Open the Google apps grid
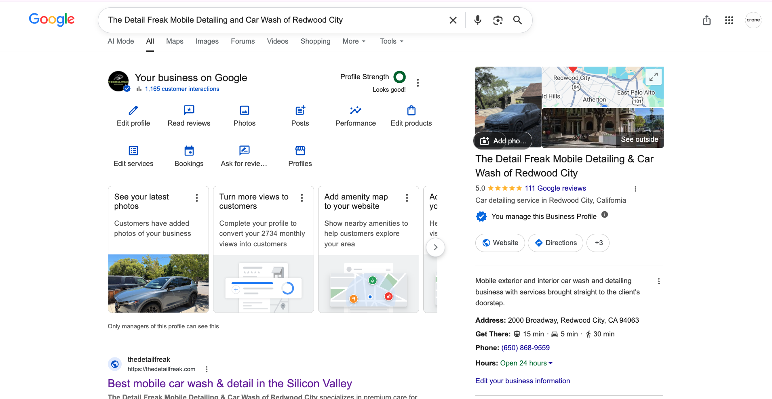Image resolution: width=772 pixels, height=399 pixels. [729, 20]
